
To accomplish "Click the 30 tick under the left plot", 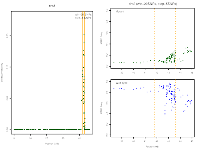I will pyautogui.click(x=63, y=138).
